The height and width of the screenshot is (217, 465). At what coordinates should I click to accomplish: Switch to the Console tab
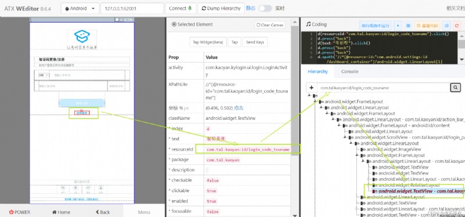(350, 72)
